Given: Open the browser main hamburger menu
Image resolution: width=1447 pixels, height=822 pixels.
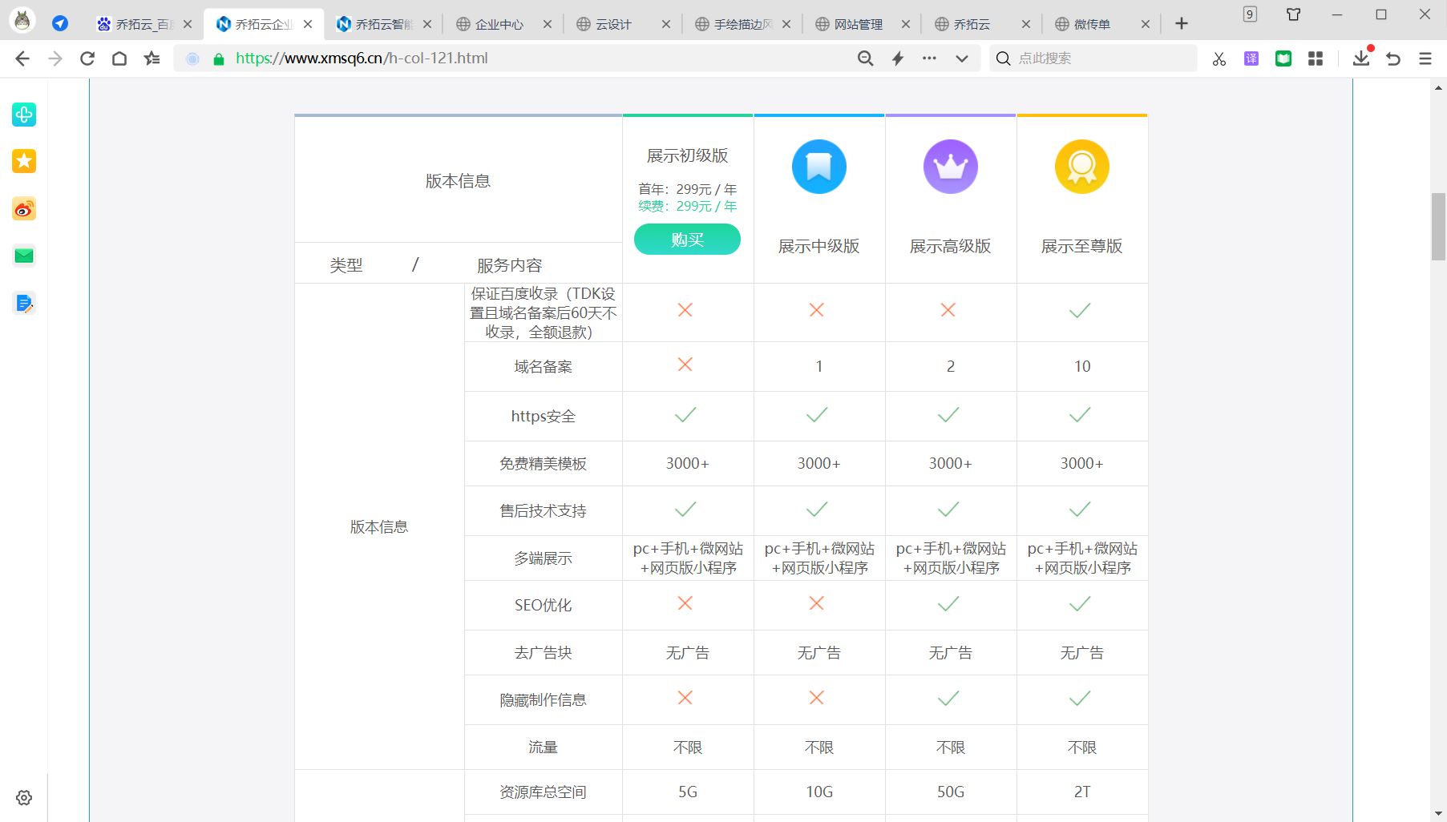Looking at the screenshot, I should click(x=1425, y=58).
